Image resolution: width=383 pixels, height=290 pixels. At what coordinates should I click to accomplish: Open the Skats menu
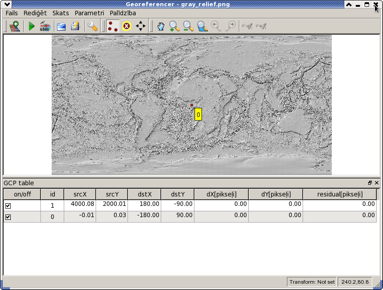[61, 13]
